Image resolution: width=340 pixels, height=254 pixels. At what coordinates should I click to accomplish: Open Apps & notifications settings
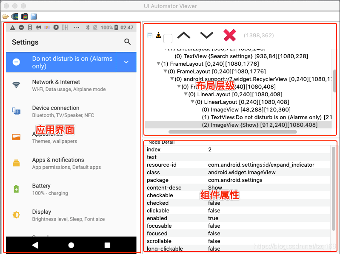click(71, 163)
